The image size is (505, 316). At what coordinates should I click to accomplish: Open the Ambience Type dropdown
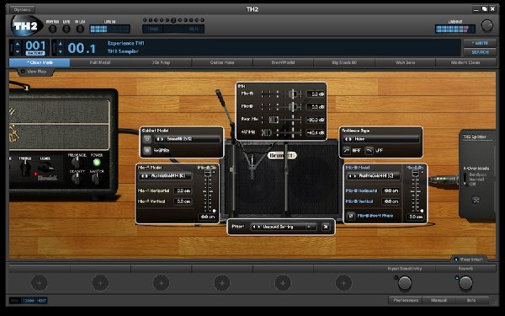click(x=381, y=139)
